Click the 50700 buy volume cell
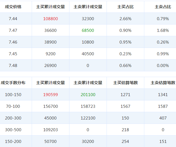The width and height of the screenshot is (176, 147). [x=51, y=142]
